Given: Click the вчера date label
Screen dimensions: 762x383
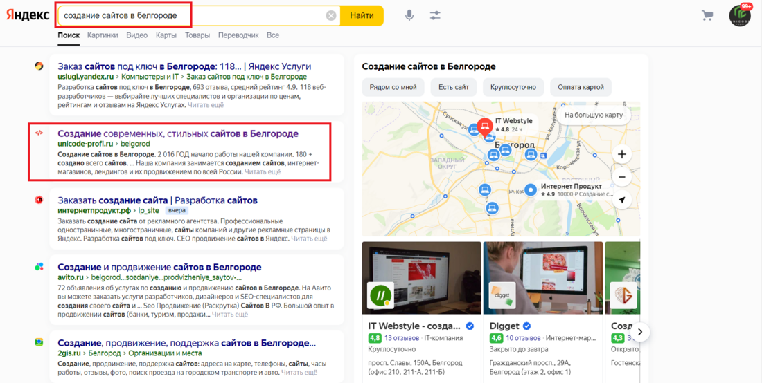Looking at the screenshot, I should 177,211.
